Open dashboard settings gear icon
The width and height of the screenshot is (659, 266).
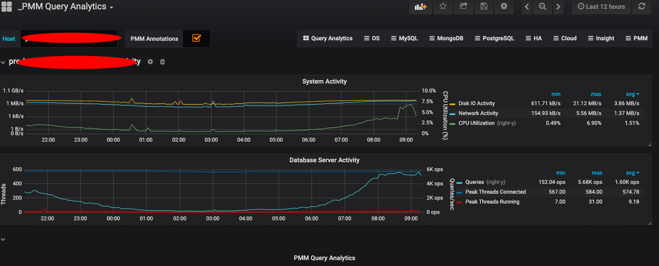tap(504, 6)
